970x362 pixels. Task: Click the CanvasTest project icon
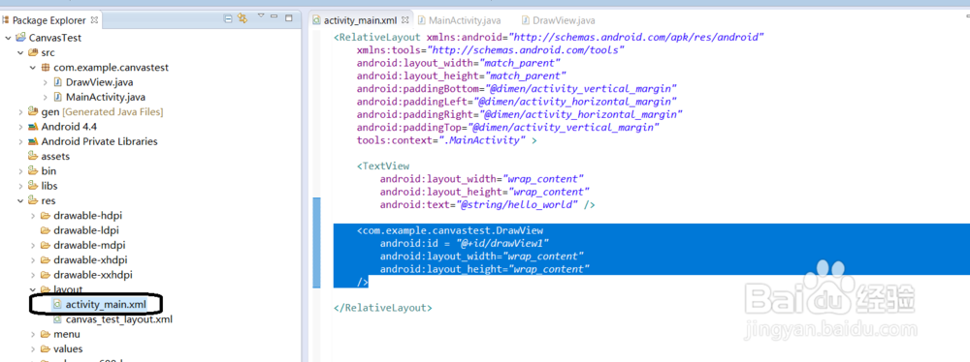tap(21, 37)
